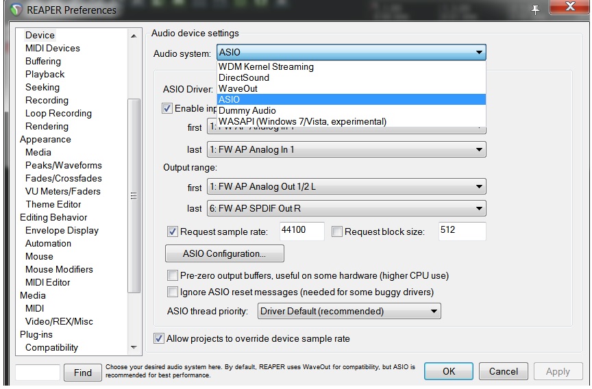Open Rendering preferences page
Viewport: 592px width, 389px height.
47,126
